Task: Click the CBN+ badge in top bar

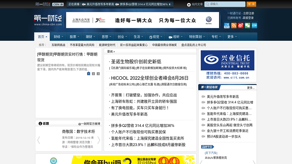Action: pyautogui.click(x=58, y=4)
